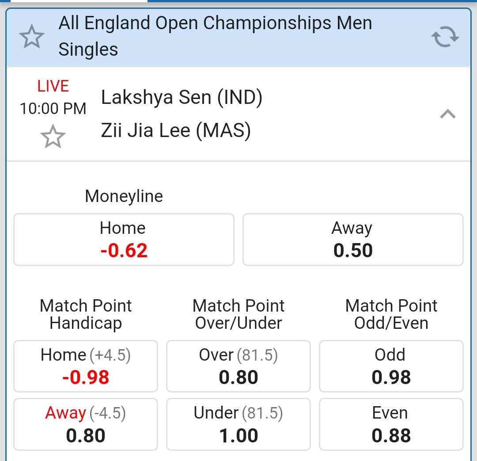Tap the Moneyline market heading
The image size is (477, 461).
(x=124, y=196)
